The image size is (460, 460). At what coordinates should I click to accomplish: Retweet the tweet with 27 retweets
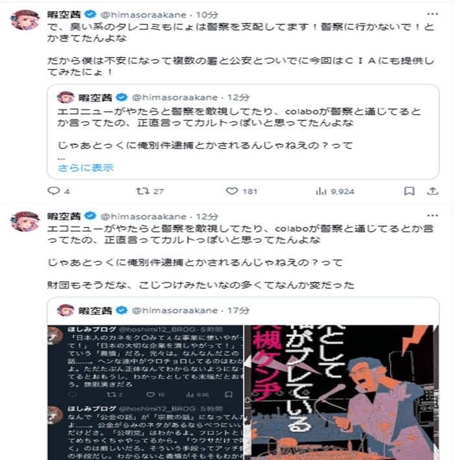pyautogui.click(x=150, y=191)
